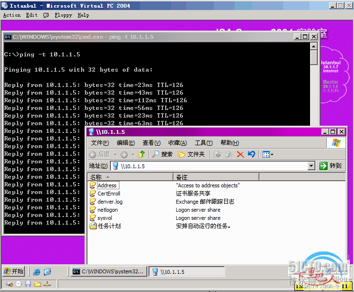Click the Virtual PC title bar icon

(5, 5)
